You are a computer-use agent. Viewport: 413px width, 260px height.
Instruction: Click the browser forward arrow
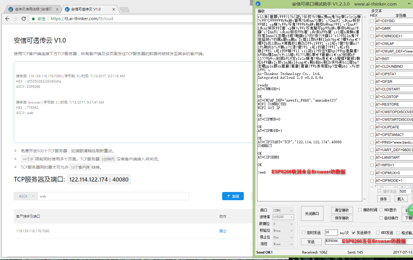15,19
